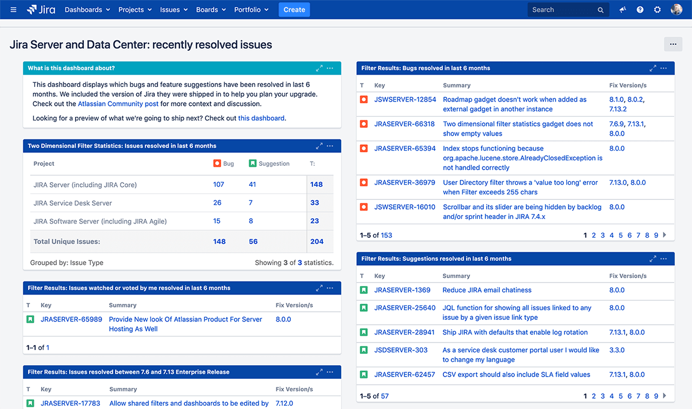Open the 57 total suggestions link

coord(385,396)
